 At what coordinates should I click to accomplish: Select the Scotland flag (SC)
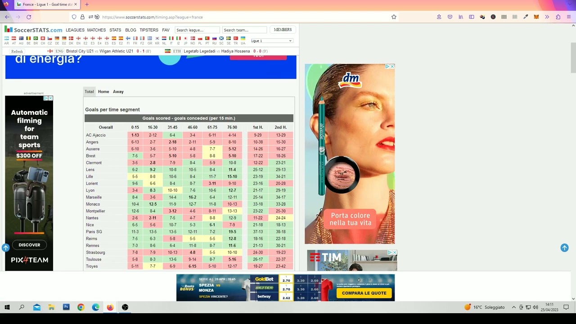pos(221,39)
